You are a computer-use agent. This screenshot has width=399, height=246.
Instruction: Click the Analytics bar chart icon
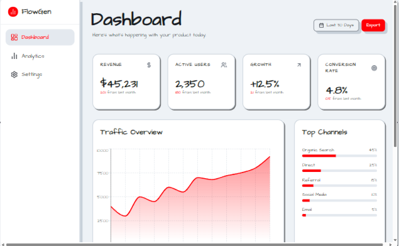pyautogui.click(x=14, y=56)
